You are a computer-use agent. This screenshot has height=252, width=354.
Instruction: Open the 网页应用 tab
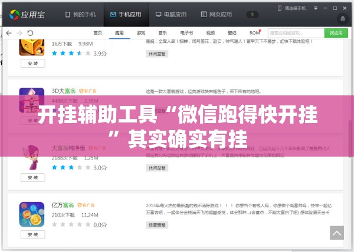click(217, 15)
